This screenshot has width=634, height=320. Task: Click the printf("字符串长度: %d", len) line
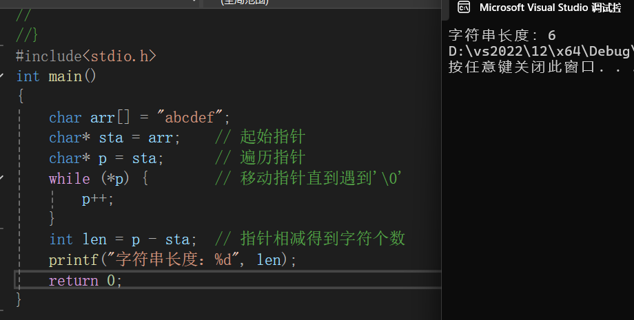[172, 260]
